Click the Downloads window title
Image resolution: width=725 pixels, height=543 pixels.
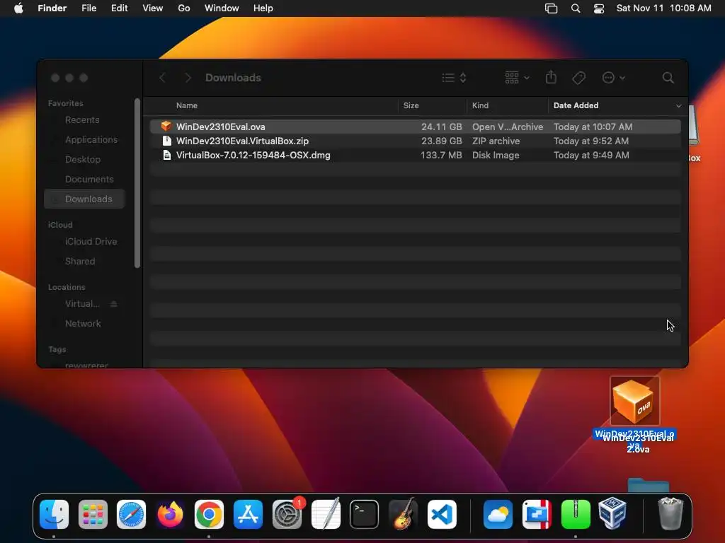(x=233, y=78)
